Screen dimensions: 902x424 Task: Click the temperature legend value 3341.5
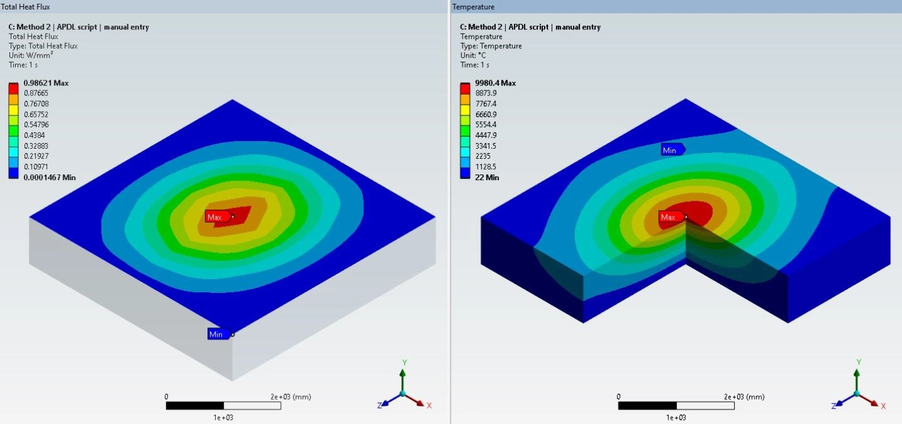click(x=486, y=146)
